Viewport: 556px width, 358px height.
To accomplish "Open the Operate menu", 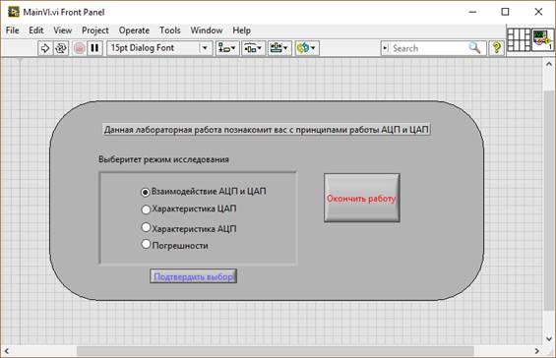I will pyautogui.click(x=134, y=30).
